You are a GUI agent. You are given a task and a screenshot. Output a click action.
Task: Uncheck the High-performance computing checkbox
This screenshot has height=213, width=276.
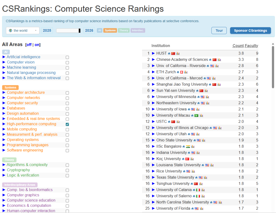click(67, 124)
